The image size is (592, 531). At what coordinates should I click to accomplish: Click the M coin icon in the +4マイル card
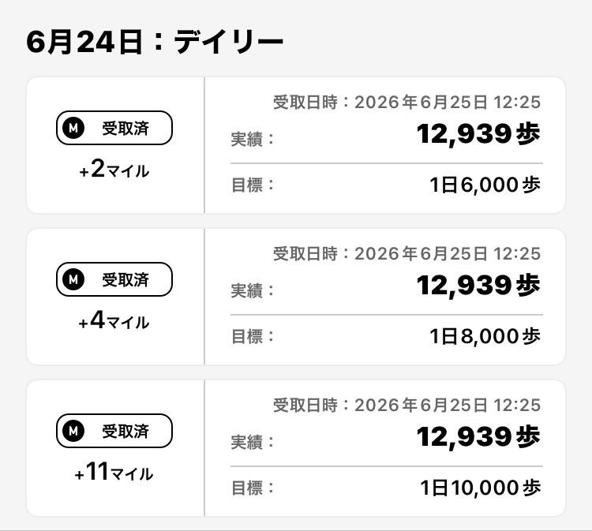(x=73, y=279)
